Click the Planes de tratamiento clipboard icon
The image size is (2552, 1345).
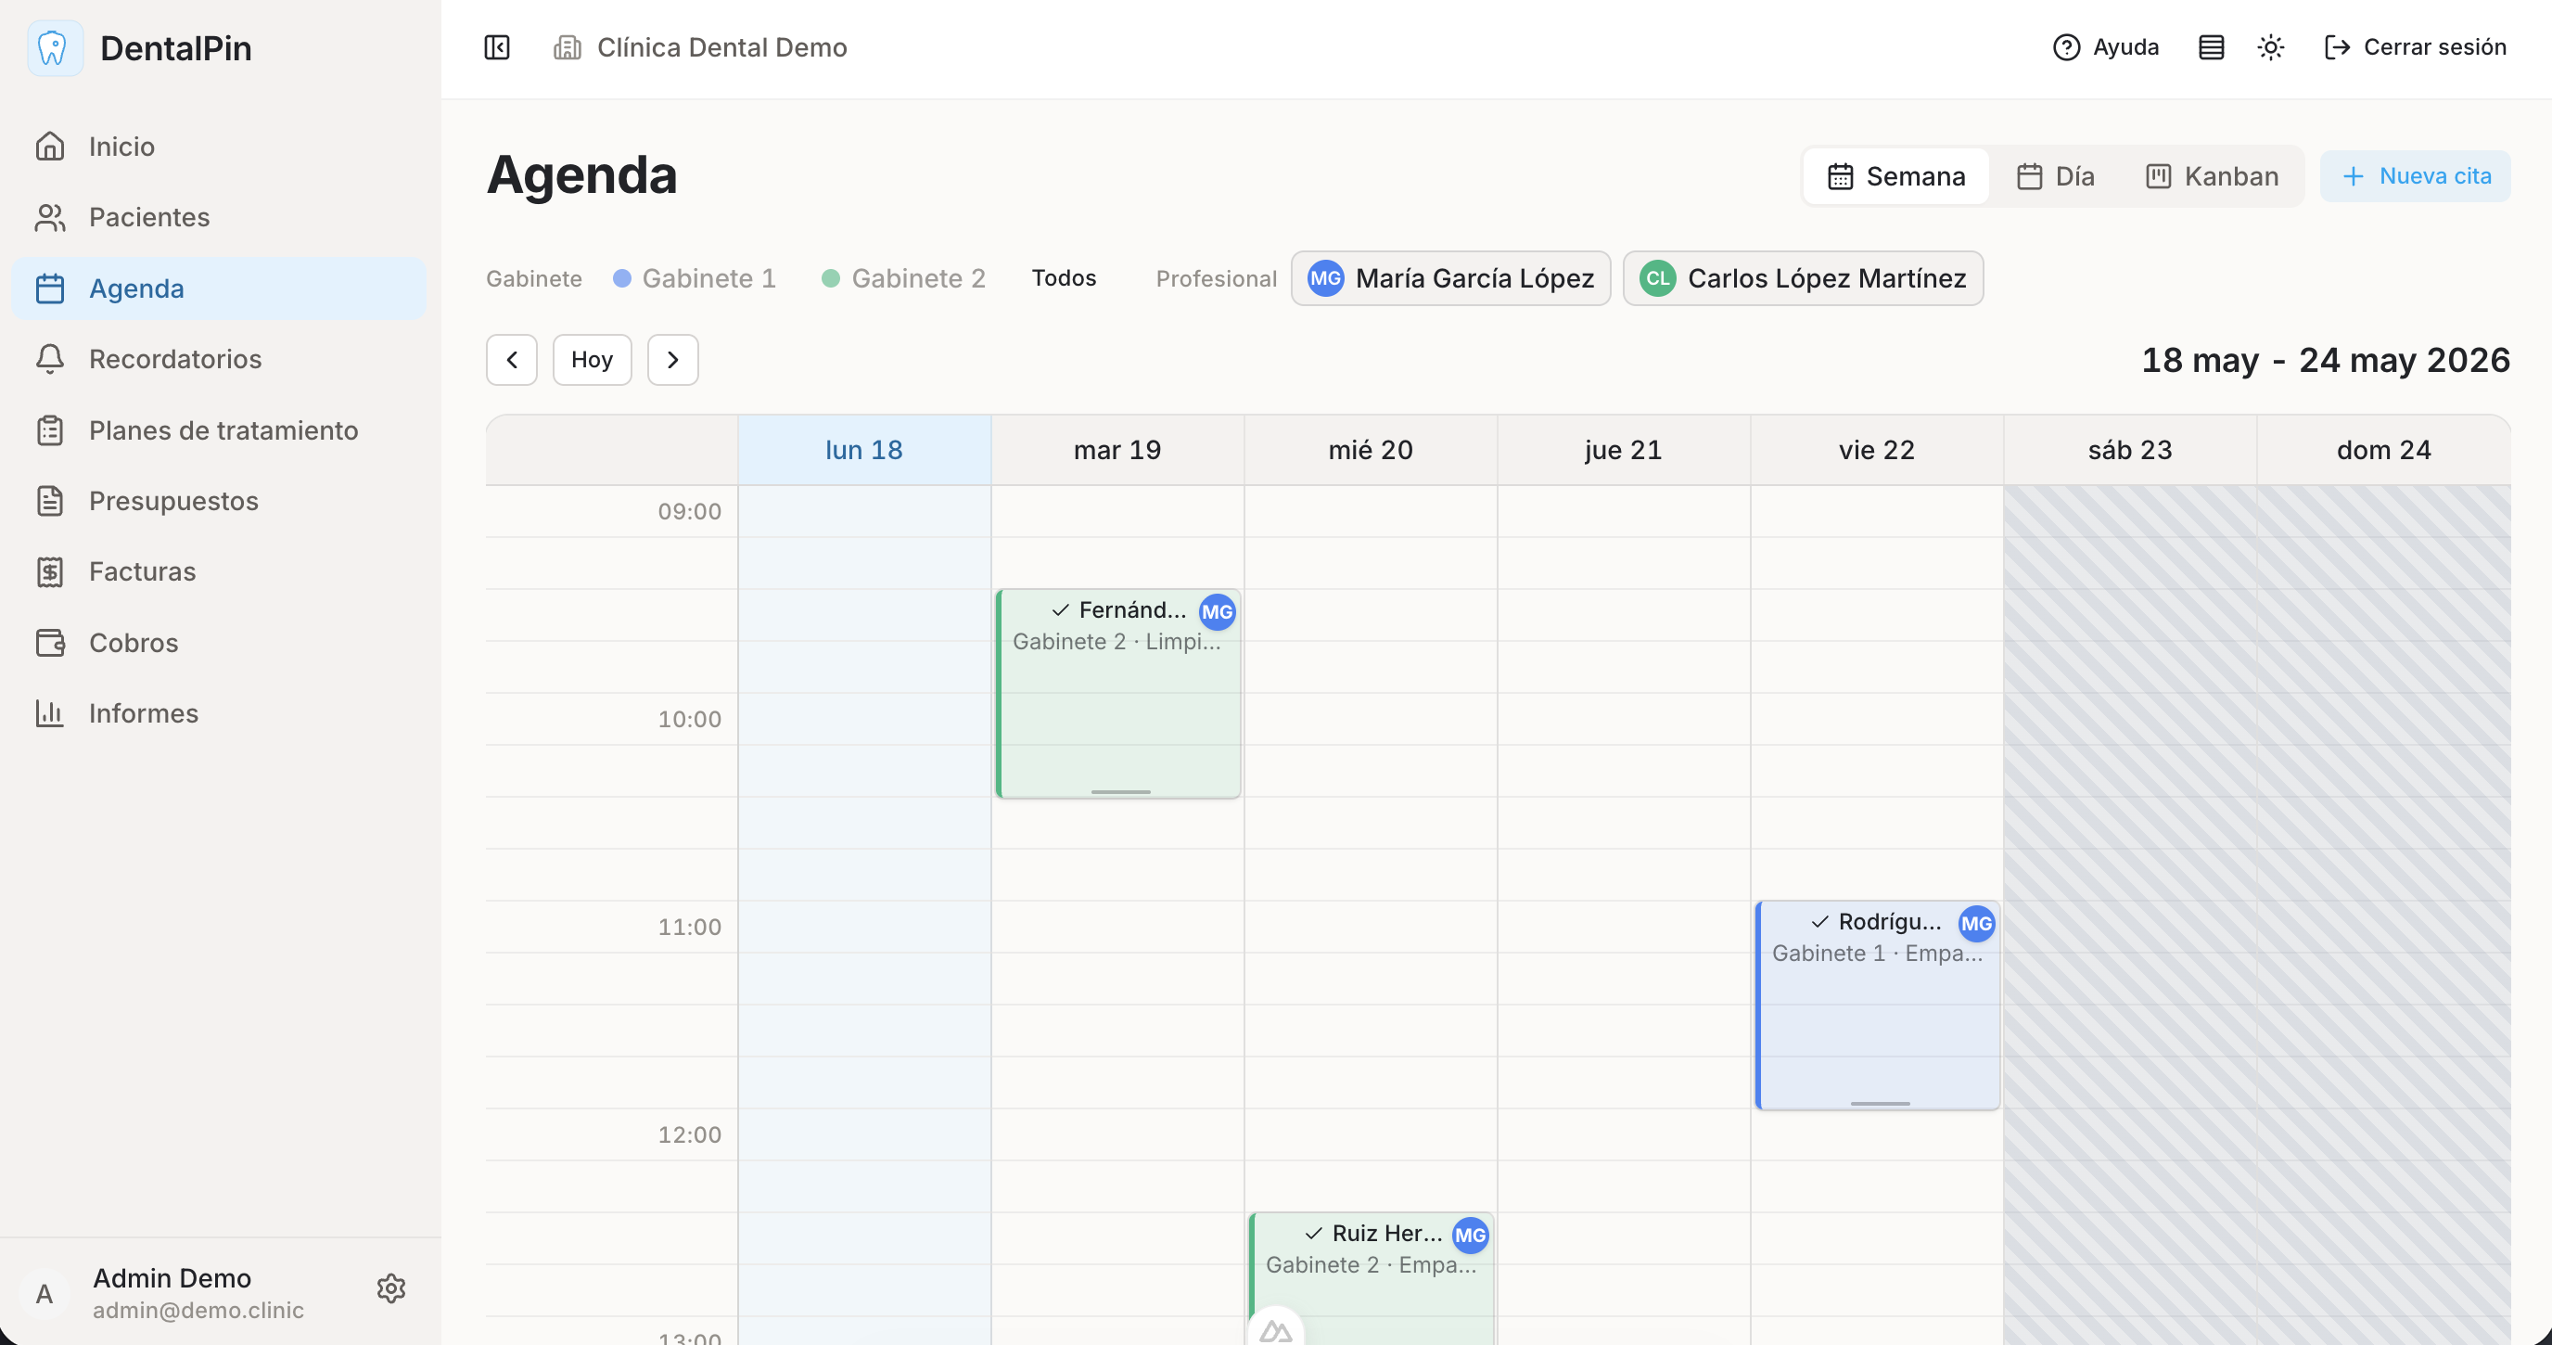click(x=49, y=430)
